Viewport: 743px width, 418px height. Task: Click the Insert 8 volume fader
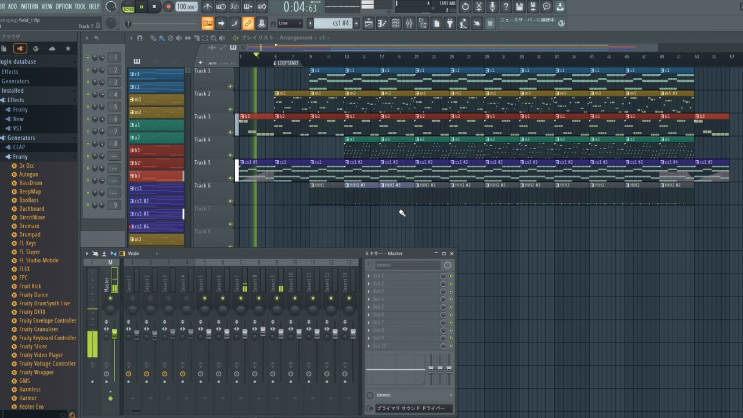[x=263, y=331]
